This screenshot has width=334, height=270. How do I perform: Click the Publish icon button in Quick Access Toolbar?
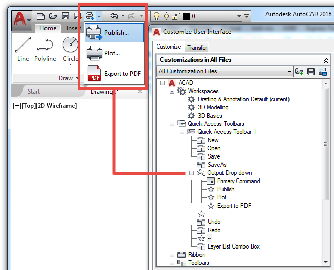90,16
